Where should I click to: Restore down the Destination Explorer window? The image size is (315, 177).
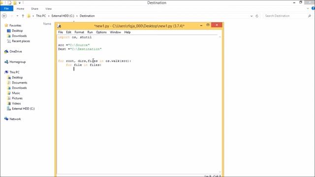pyautogui.click(x=301, y=2)
